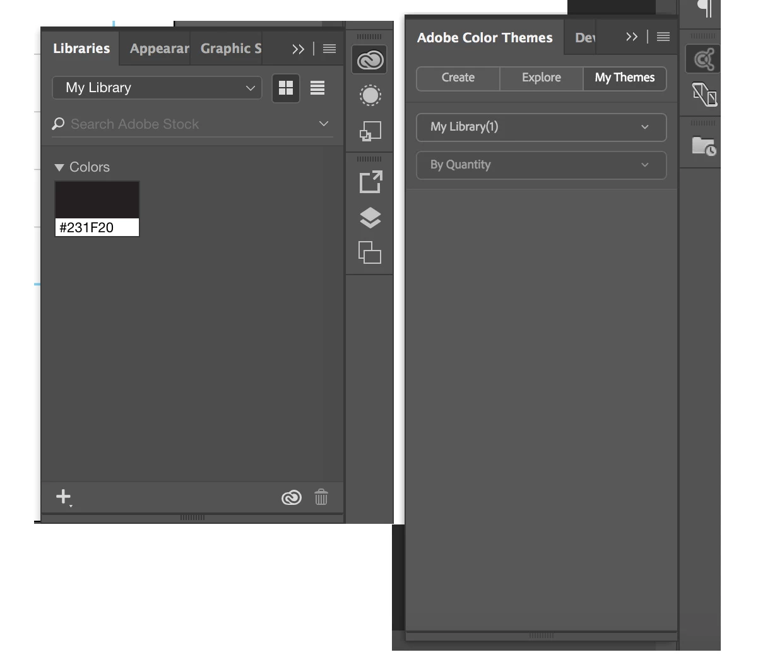The height and width of the screenshot is (669, 758).
Task: Click the Colors section heading
Action: [90, 167]
